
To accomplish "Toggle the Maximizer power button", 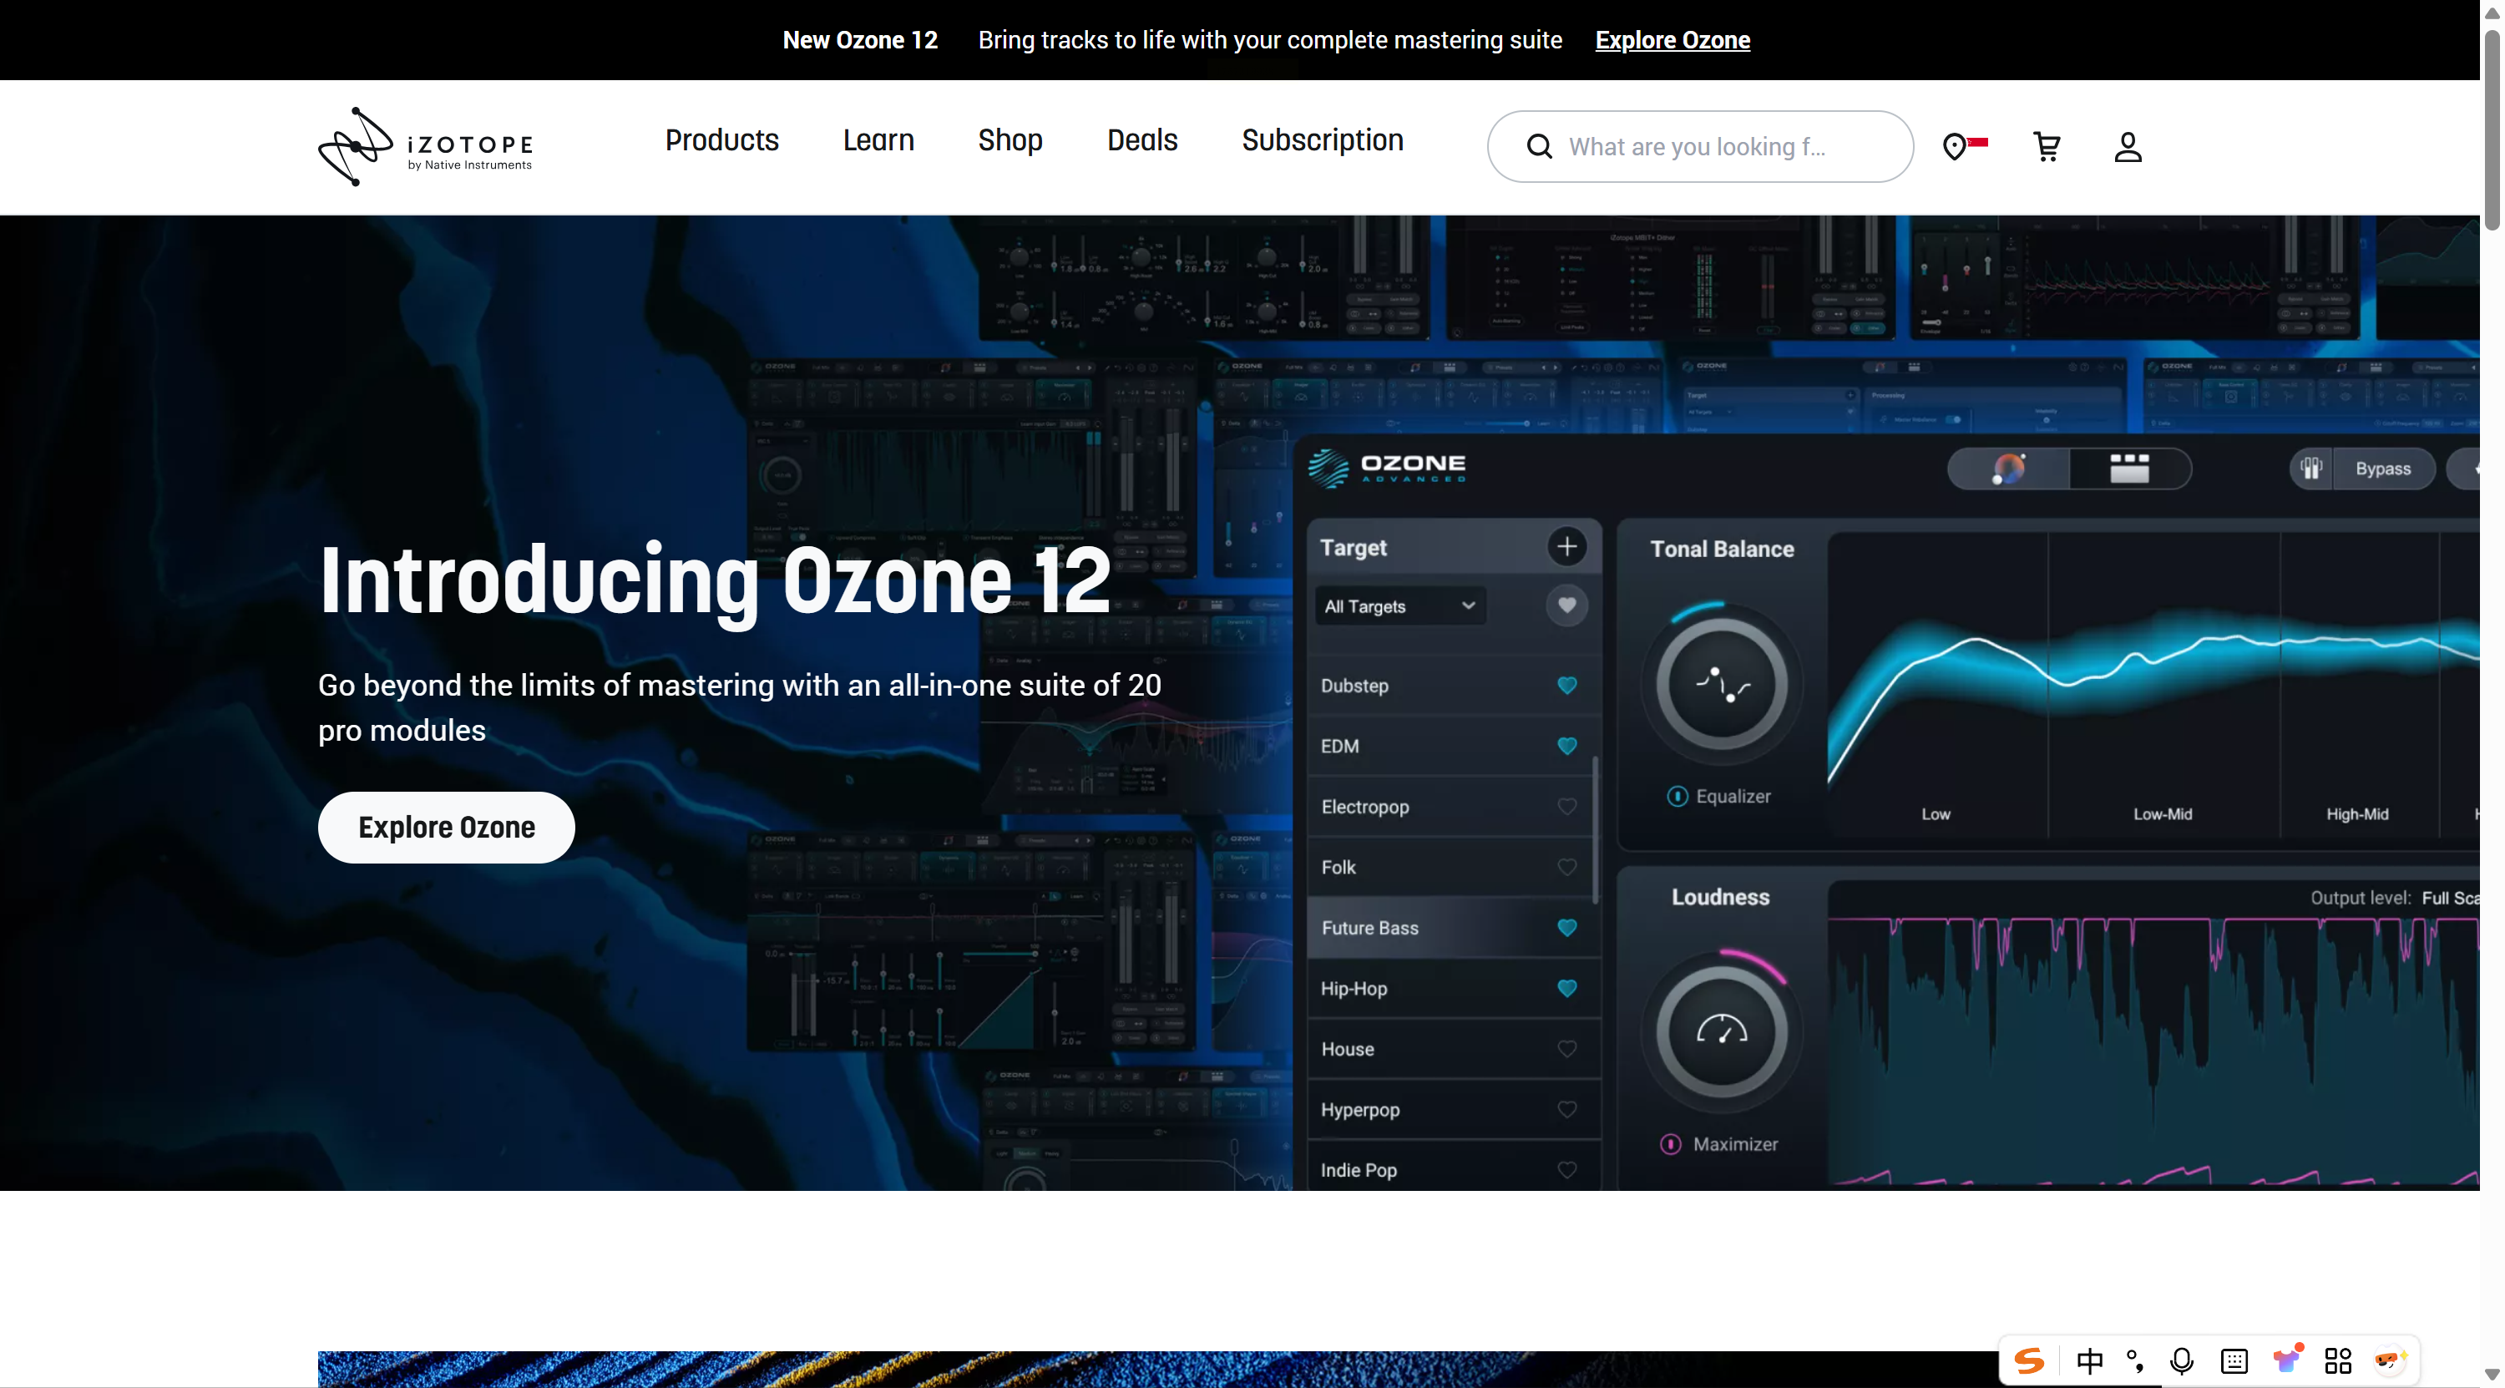I will pyautogui.click(x=1671, y=1144).
